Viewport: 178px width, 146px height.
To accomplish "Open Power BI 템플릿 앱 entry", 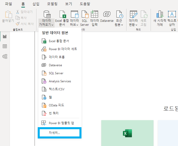I will click(x=60, y=123).
